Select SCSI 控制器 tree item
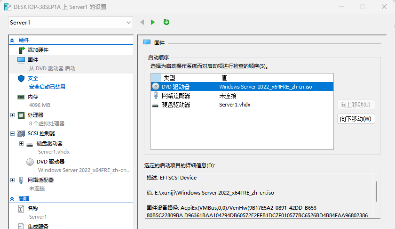 (x=41, y=133)
